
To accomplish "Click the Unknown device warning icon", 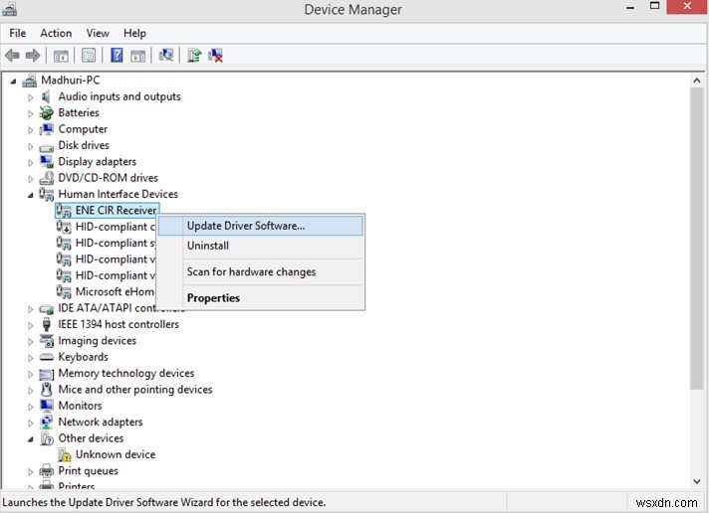I will (x=64, y=454).
